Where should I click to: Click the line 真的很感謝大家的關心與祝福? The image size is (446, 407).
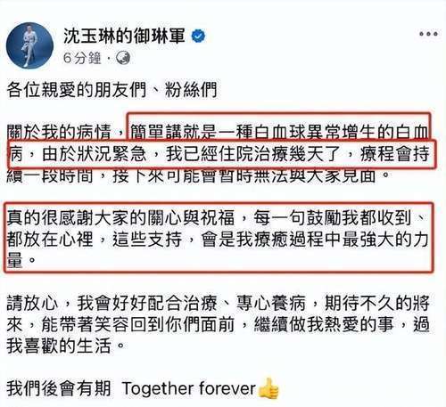(120, 218)
